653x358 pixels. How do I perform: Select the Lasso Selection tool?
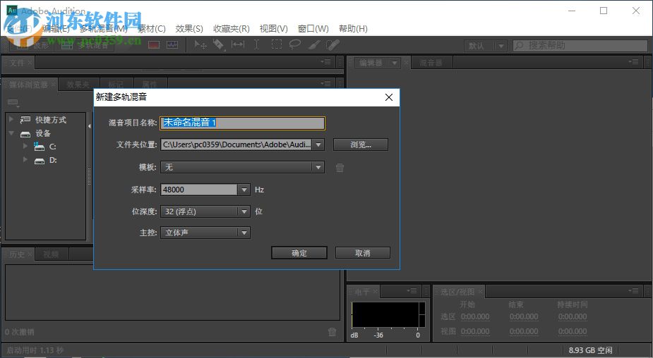(x=295, y=44)
